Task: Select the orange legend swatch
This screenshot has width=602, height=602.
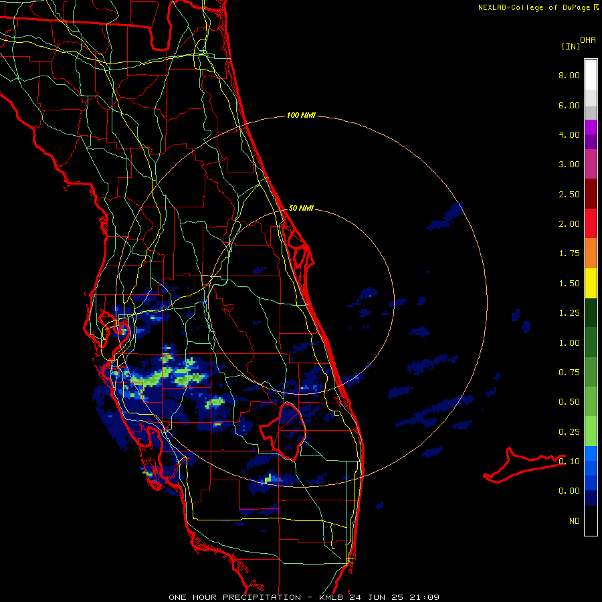Action: 591,254
